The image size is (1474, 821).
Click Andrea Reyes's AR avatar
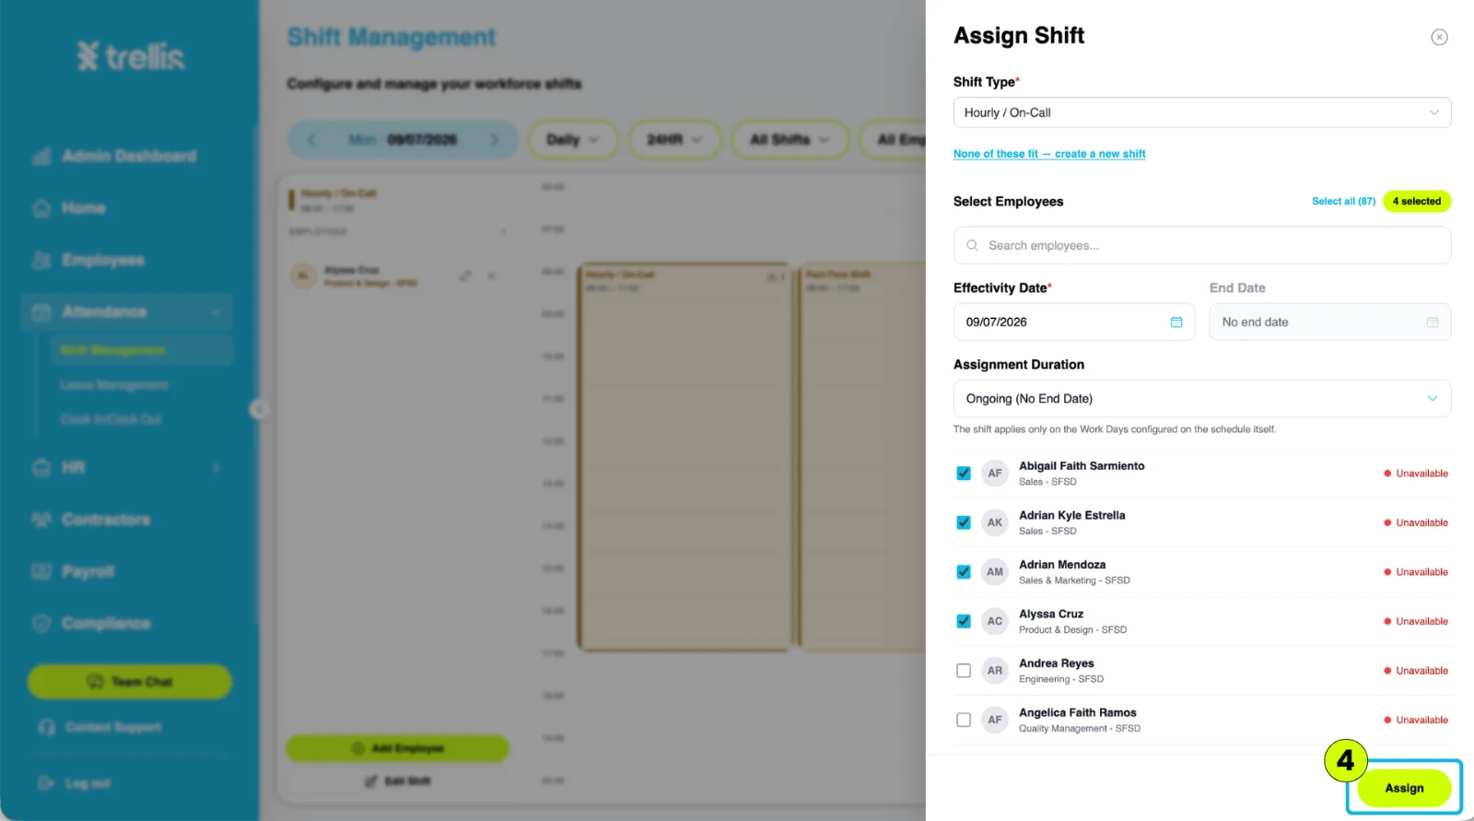point(995,671)
